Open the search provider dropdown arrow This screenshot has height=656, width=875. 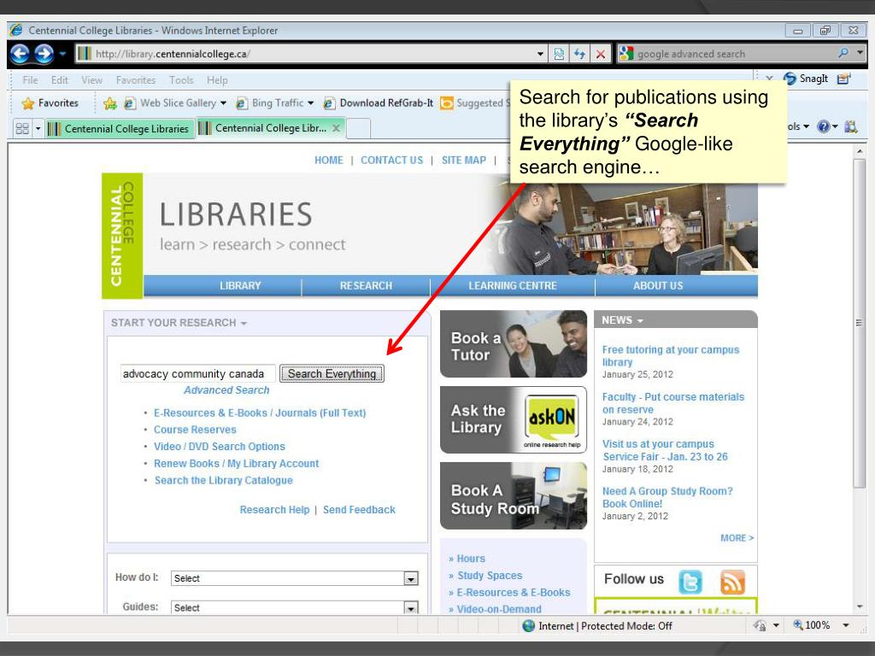pyautogui.click(x=860, y=52)
